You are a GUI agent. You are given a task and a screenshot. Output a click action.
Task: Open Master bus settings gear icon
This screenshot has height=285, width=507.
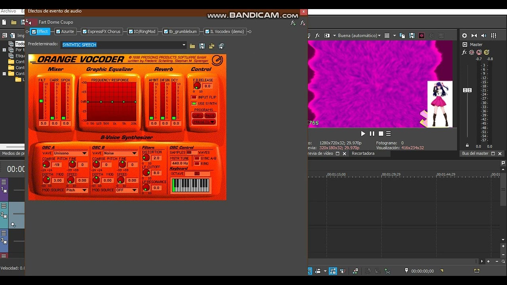[465, 36]
